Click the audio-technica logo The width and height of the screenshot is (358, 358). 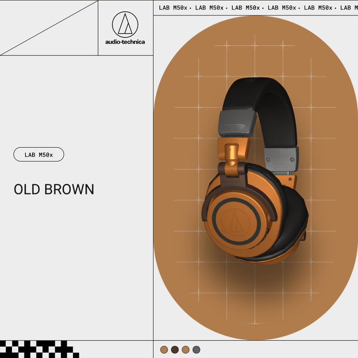pyautogui.click(x=125, y=28)
